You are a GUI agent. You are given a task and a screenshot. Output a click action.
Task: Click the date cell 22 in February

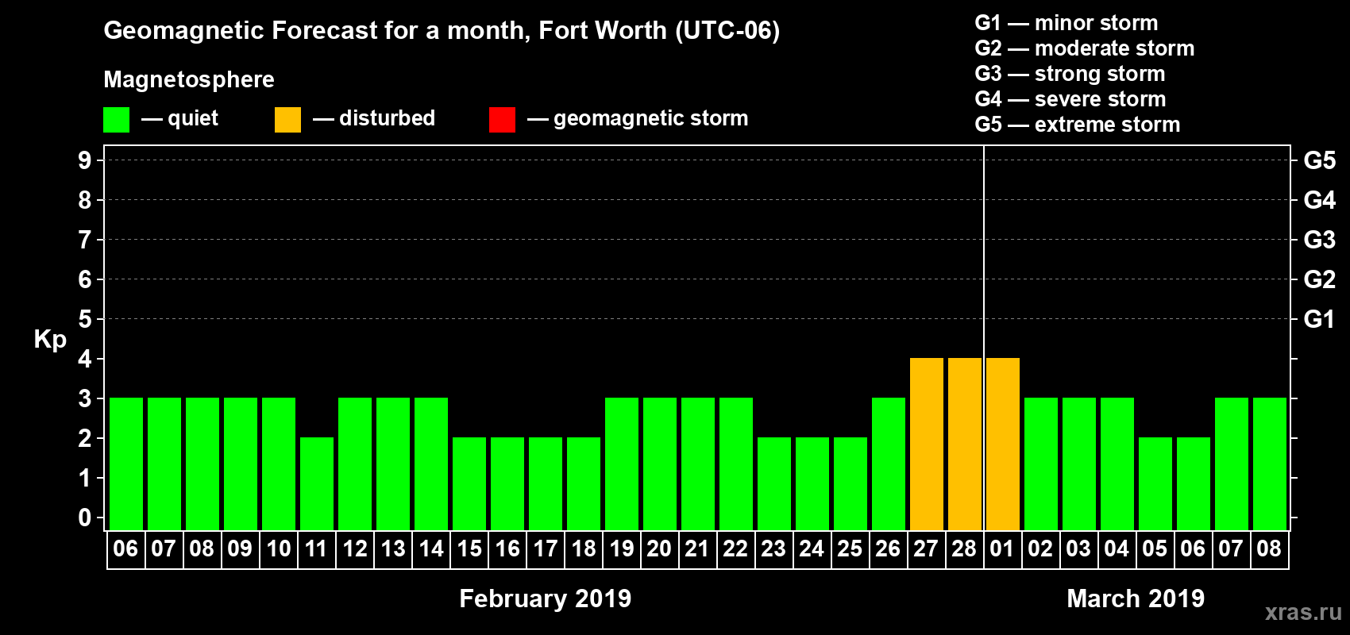736,549
